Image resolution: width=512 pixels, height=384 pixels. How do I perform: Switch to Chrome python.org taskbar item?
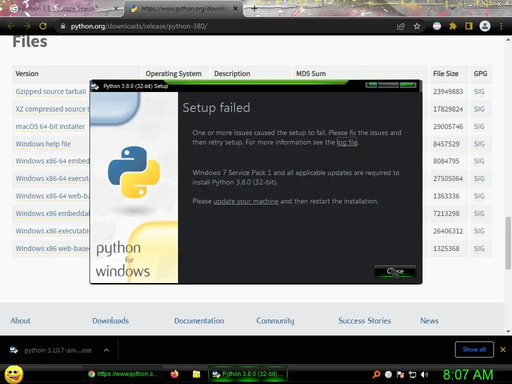[x=123, y=374]
